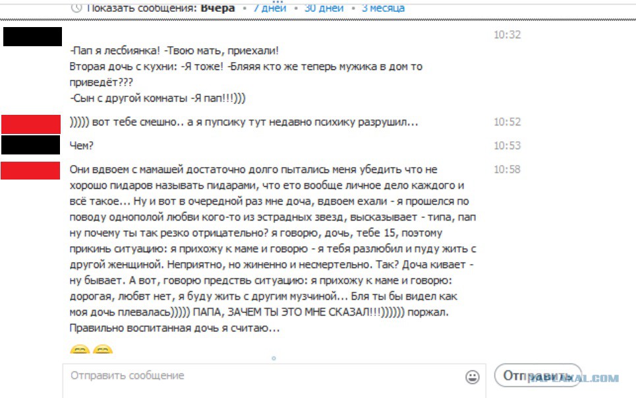Click the 10:32 message timestamp
Image resolution: width=636 pixels, height=398 pixels.
coord(507,35)
